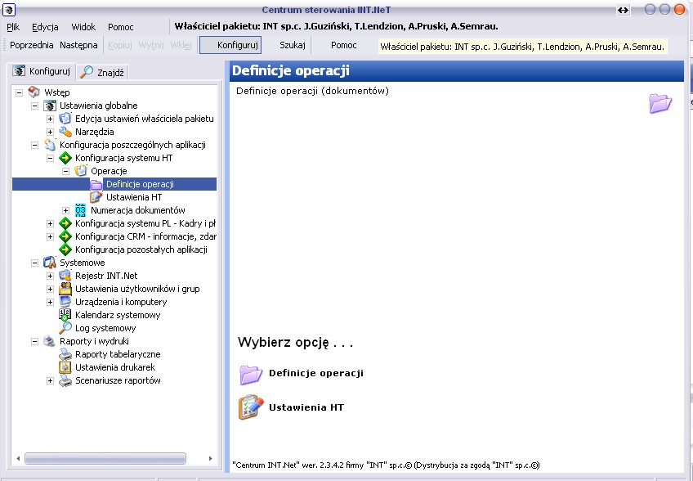This screenshot has width=693, height=481.
Task: Select Kalendarz systemowy tree row
Action: (x=118, y=315)
